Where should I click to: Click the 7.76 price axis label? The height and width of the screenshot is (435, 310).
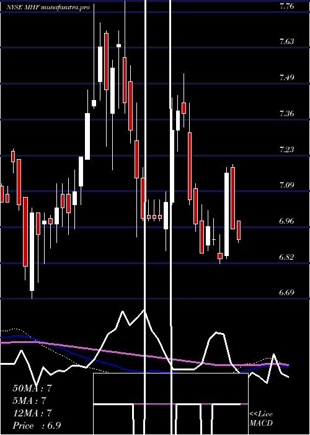pos(287,6)
